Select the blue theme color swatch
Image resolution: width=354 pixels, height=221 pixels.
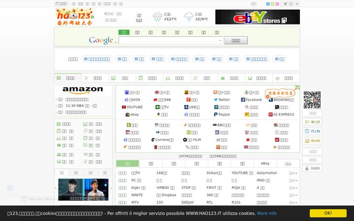click(x=268, y=4)
